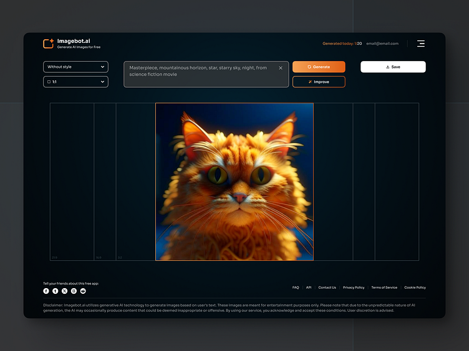Click the Imagebot.ai logo icon

coord(49,44)
